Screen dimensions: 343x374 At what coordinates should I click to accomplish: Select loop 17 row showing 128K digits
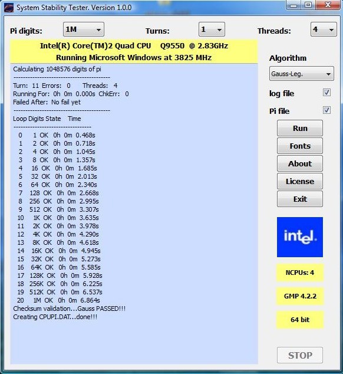pos(60,275)
